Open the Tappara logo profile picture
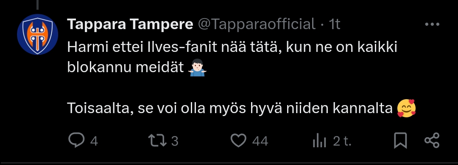Viewport: 458px width, 165px height. pos(37,34)
